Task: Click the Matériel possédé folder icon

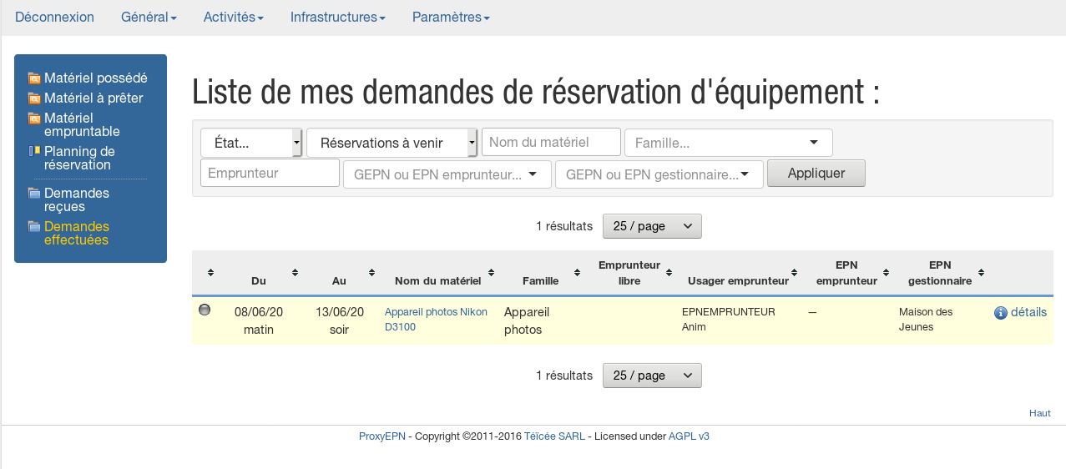Action: click(x=34, y=78)
